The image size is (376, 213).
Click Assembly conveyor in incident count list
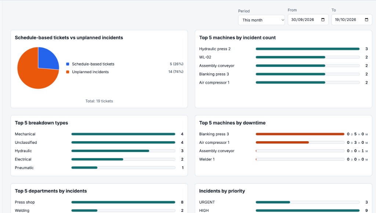(217, 65)
